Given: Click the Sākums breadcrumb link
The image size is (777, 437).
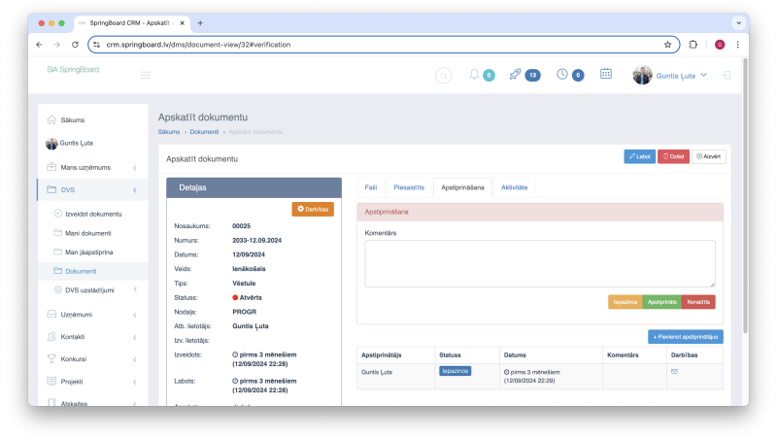Looking at the screenshot, I should [x=169, y=132].
